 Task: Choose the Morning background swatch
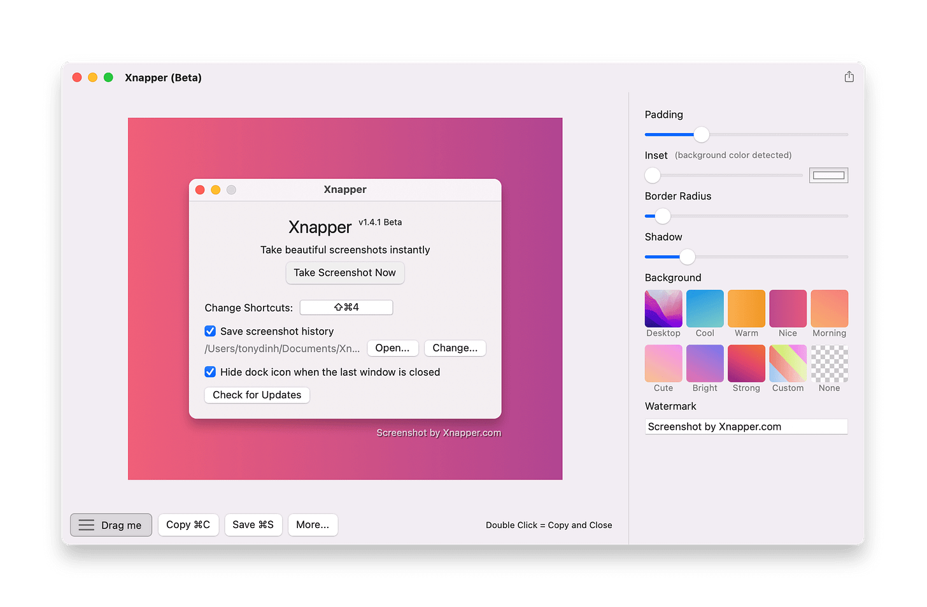(829, 308)
